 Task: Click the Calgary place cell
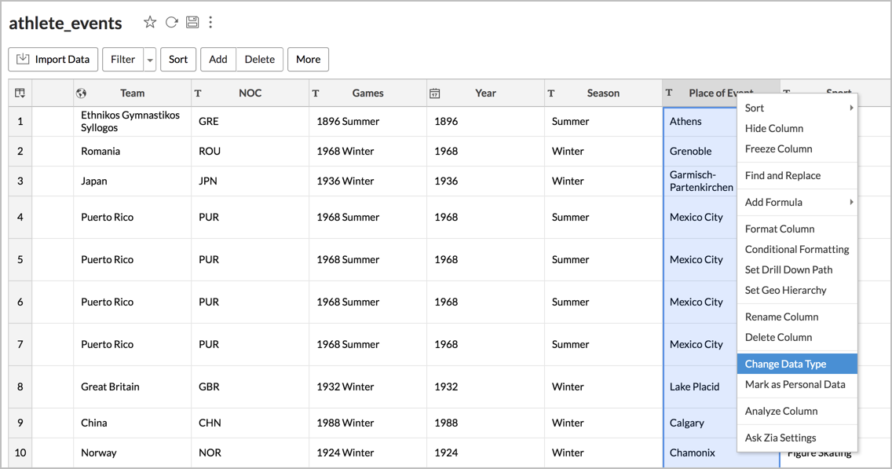click(700, 423)
